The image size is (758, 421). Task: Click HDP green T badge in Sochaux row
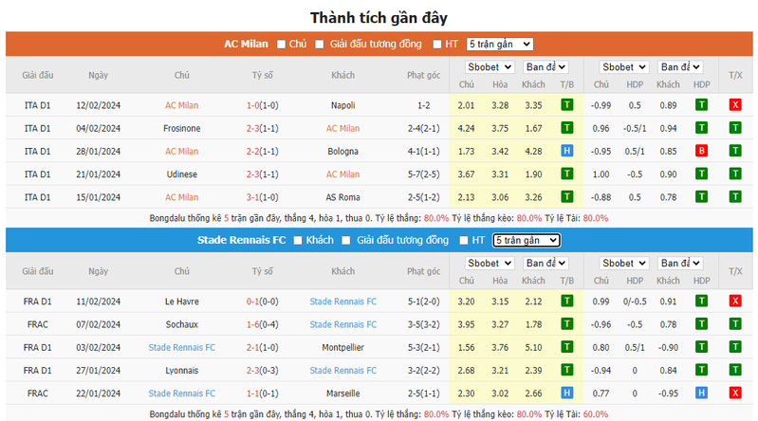point(701,324)
